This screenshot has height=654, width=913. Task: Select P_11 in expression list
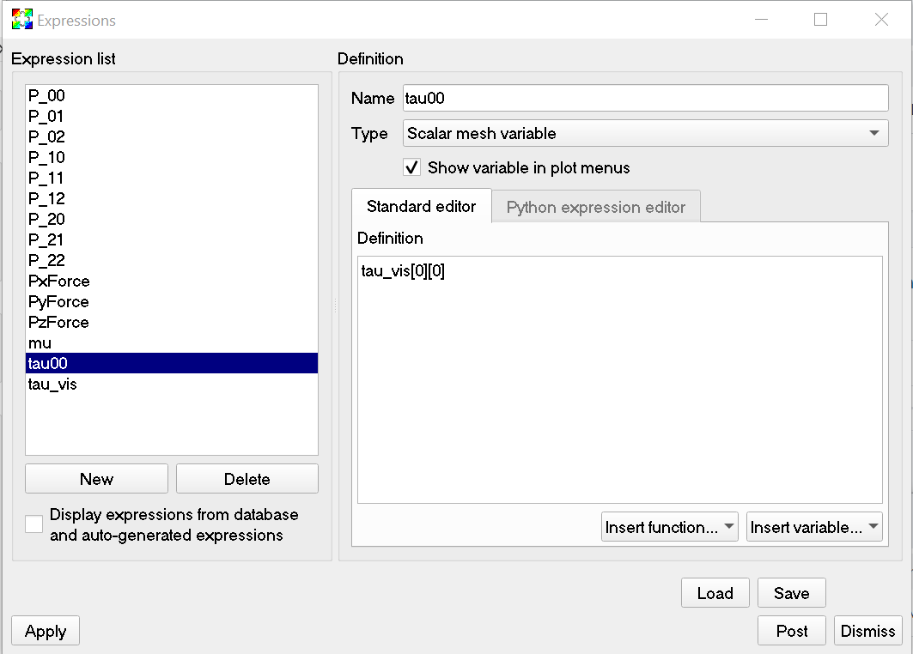(x=172, y=178)
